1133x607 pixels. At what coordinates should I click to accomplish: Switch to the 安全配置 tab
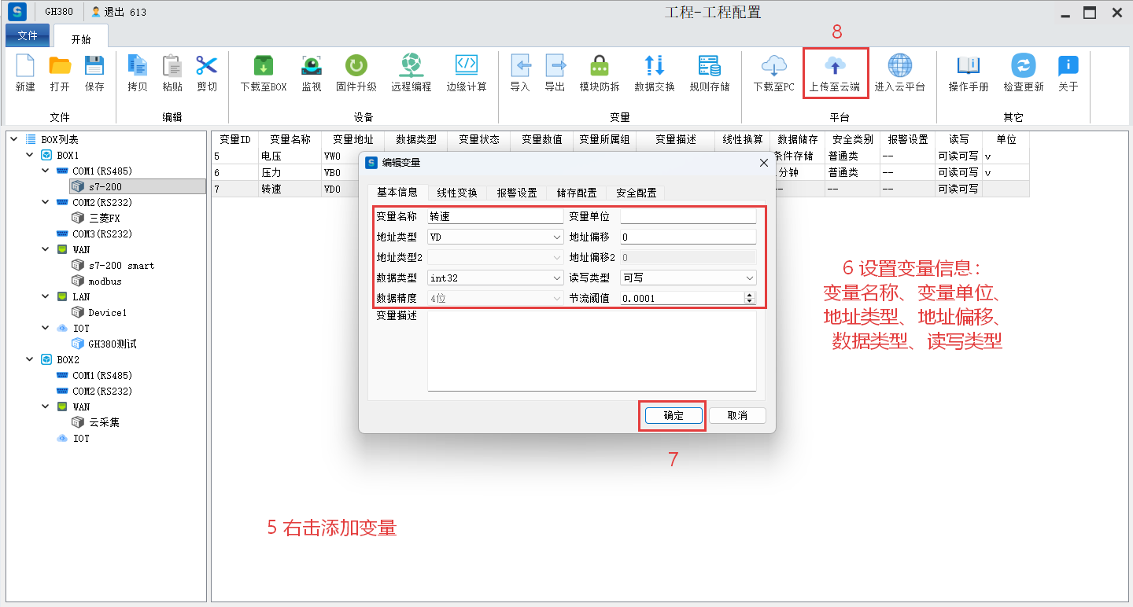click(x=637, y=193)
